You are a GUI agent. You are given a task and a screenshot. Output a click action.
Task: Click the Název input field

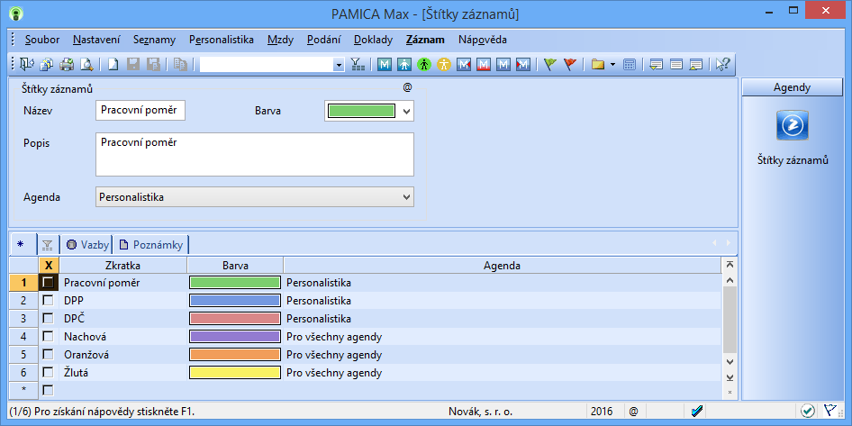(140, 110)
